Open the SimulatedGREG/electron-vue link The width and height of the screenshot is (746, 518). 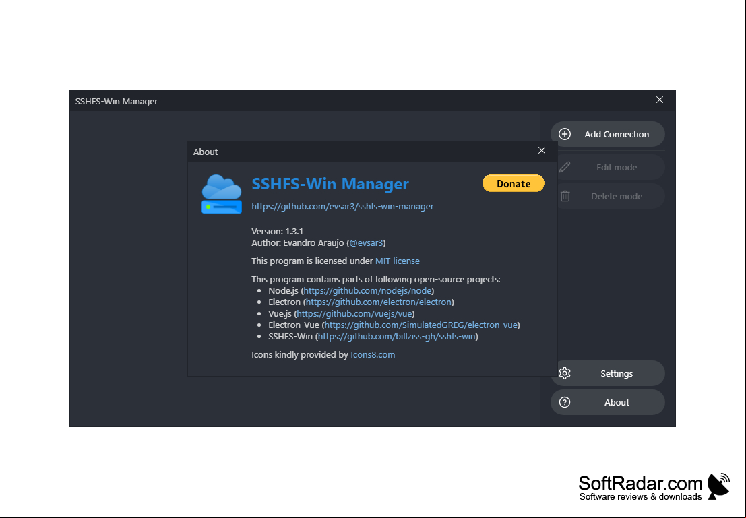pyautogui.click(x=421, y=325)
